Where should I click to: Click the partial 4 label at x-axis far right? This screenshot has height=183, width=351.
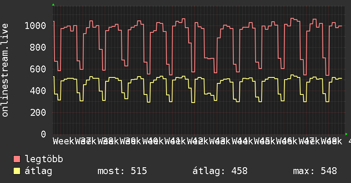click(x=349, y=141)
